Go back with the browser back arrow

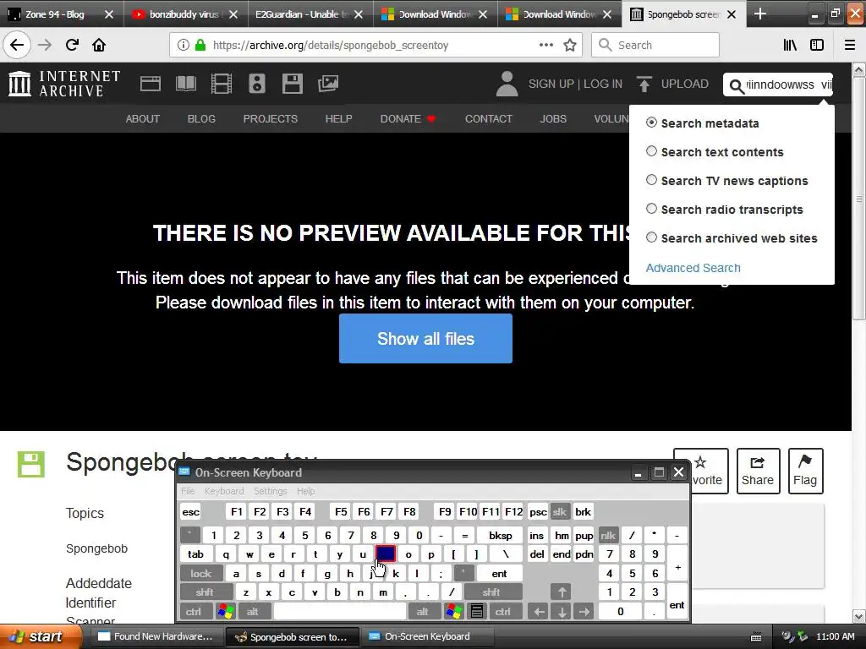click(17, 45)
